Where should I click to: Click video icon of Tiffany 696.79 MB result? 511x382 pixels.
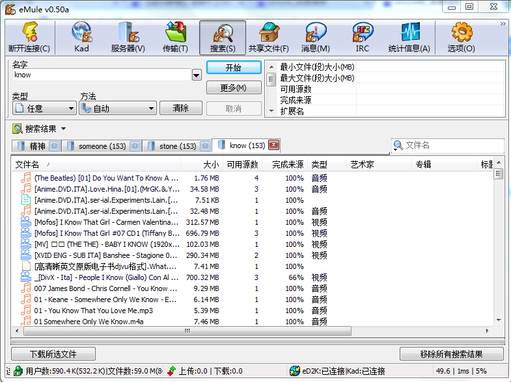[26, 233]
